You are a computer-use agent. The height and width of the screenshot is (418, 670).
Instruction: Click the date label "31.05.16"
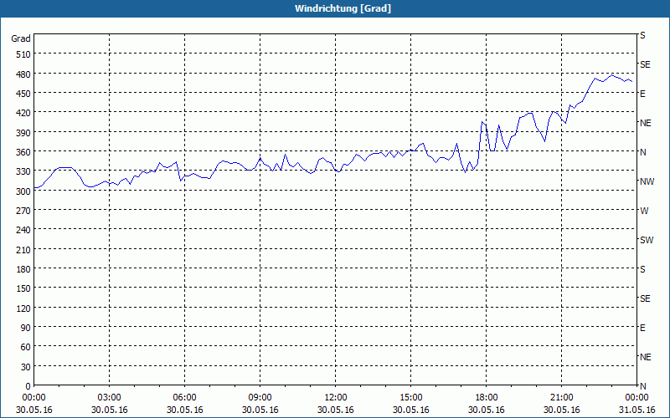pyautogui.click(x=636, y=410)
